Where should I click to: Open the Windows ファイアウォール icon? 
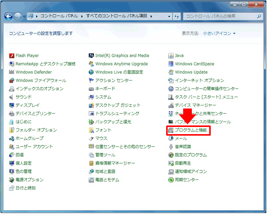coord(12,81)
